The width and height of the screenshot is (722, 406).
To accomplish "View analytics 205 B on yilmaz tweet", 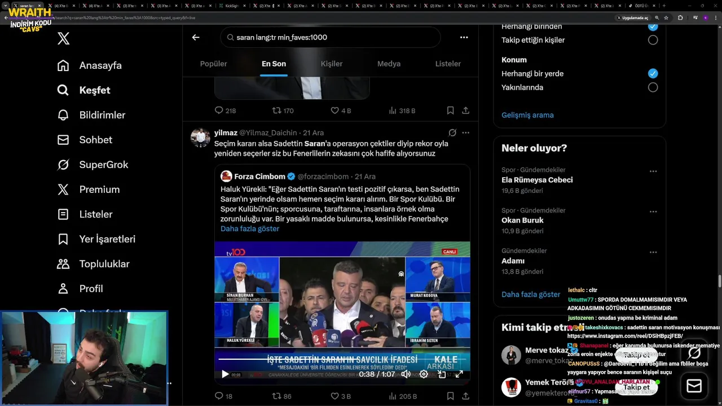I will click(403, 396).
